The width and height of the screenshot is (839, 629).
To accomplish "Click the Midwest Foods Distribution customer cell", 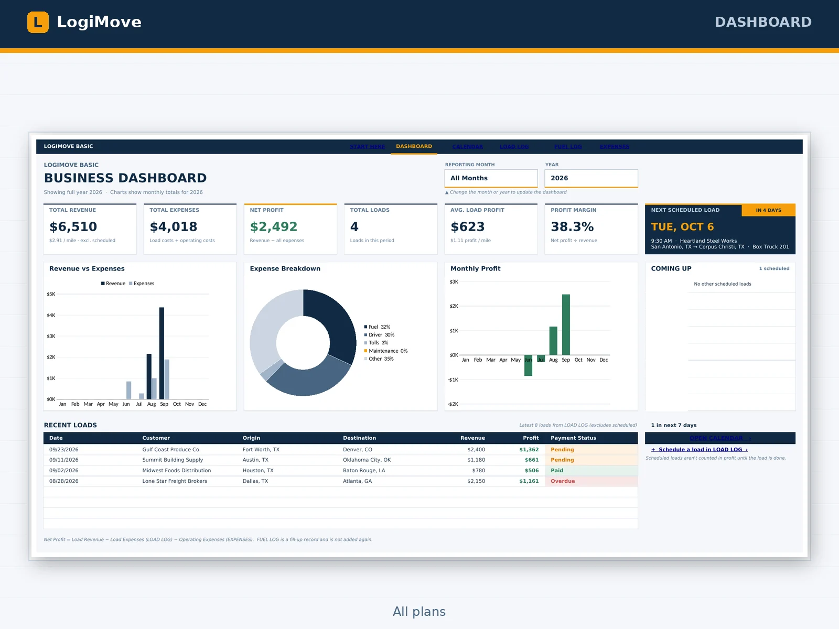I will tap(177, 471).
